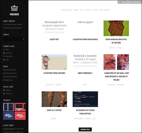Click star wars tag
This screenshot has height=133, width=142.
point(120,85)
